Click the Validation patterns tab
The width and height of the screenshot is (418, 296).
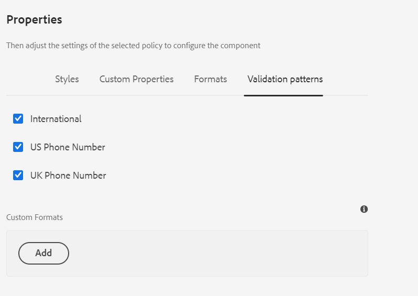pos(285,79)
